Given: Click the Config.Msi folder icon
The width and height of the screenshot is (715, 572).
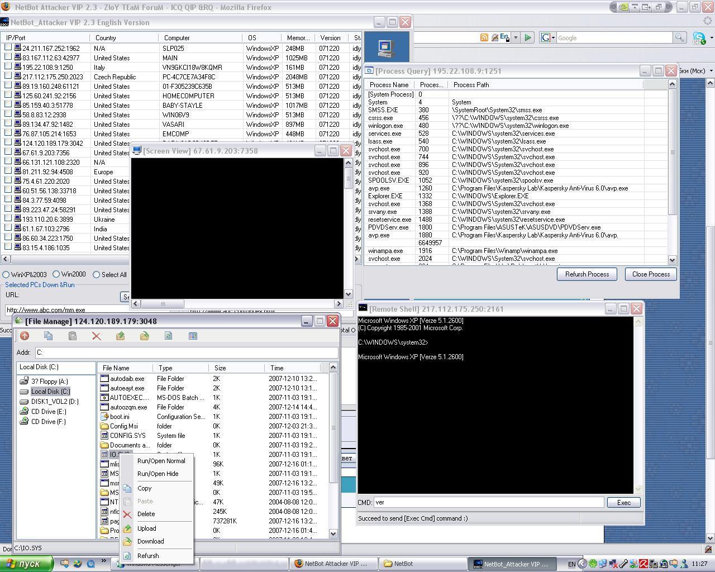Looking at the screenshot, I should tap(104, 426).
